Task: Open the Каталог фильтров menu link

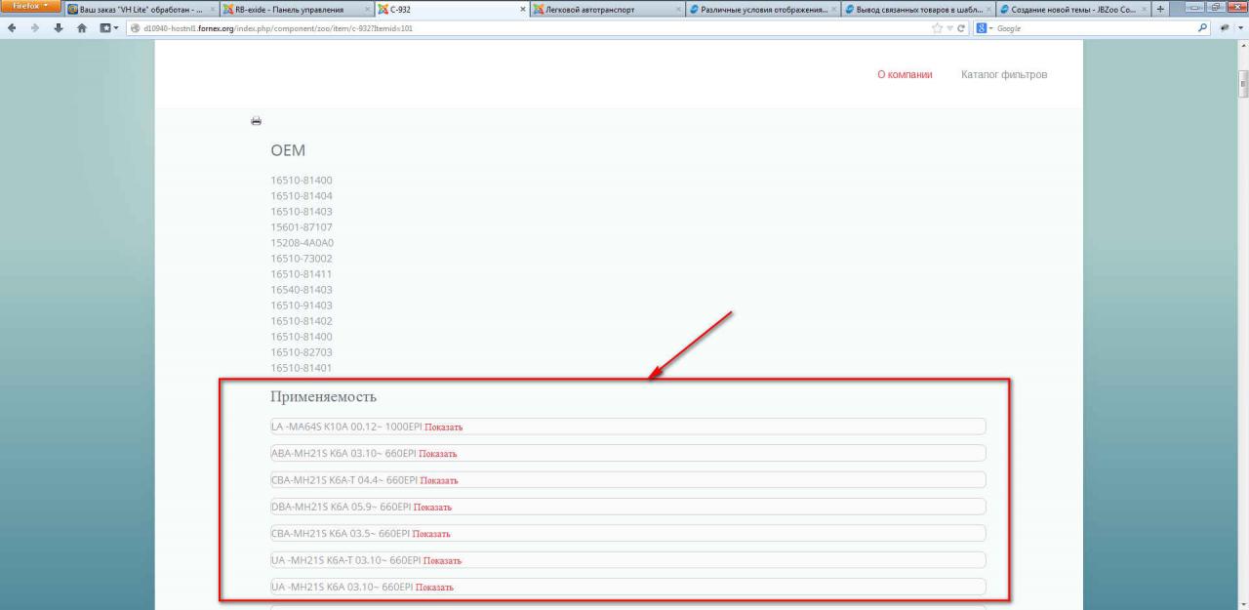Action: coord(1004,75)
